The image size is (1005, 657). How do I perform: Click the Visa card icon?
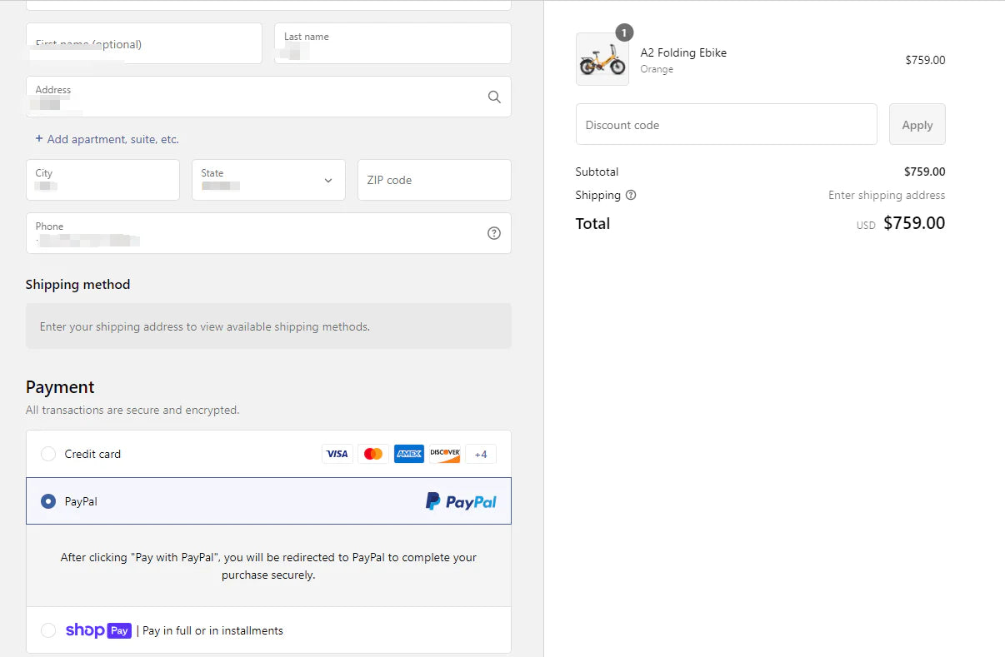337,454
